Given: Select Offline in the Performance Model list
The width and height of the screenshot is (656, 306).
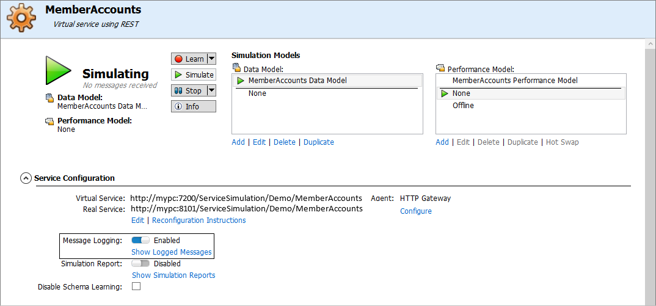Looking at the screenshot, I should point(463,106).
